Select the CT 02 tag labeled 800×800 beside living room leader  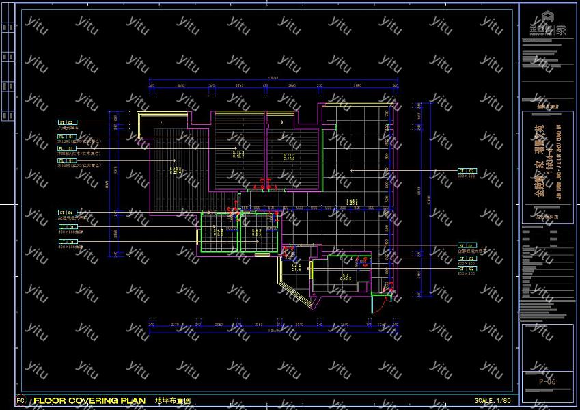tap(467, 171)
